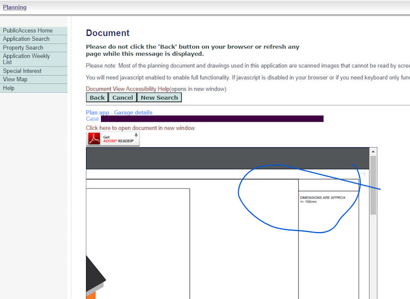Click here to open document in new window
Screen dimensions: 410x299
point(140,128)
